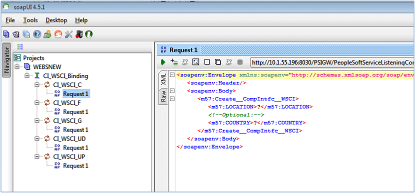This screenshot has height=193, width=415.
Task: Submit request with green play arrow
Action: (x=163, y=62)
